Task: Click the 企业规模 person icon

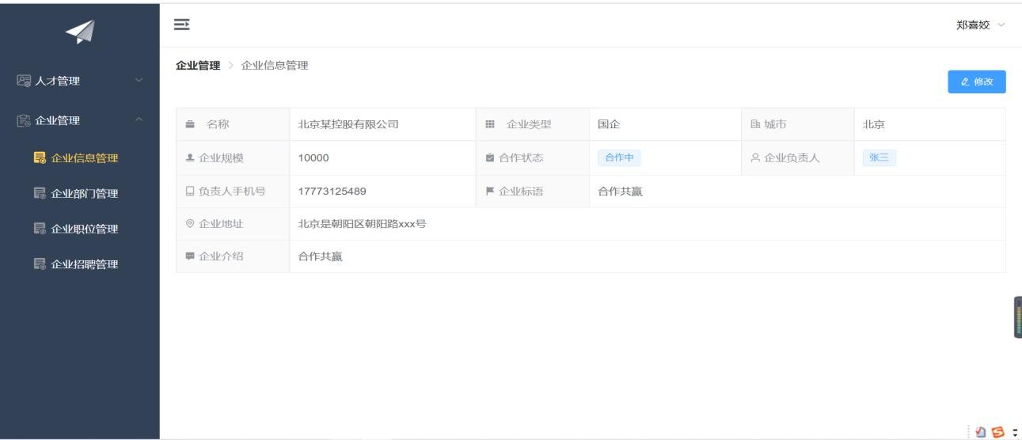Action: tap(190, 157)
